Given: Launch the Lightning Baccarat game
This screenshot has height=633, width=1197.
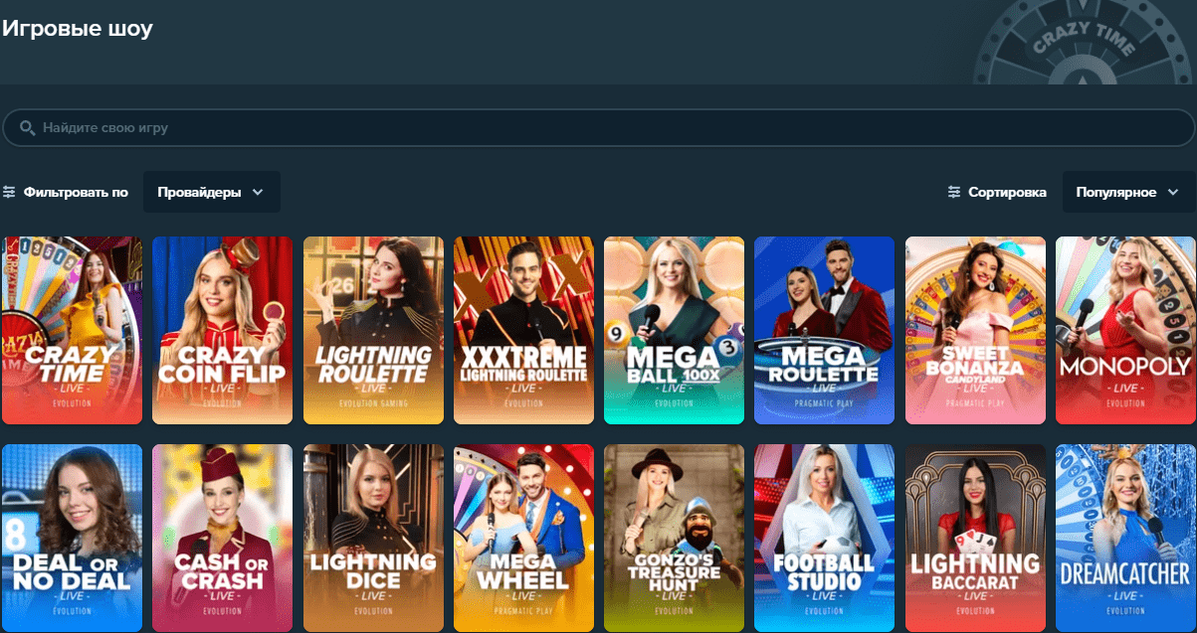Looking at the screenshot, I should coord(975,539).
